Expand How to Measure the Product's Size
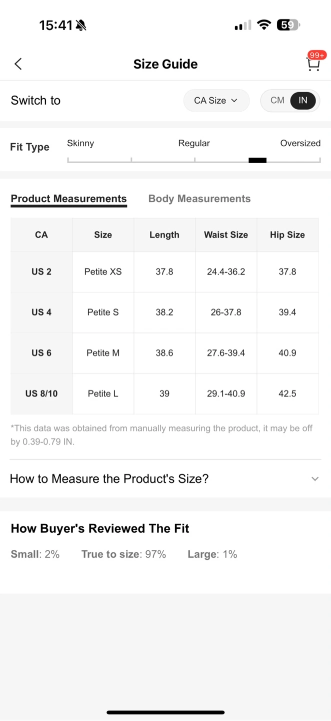Viewport: 331px width, 721px height. [109, 479]
